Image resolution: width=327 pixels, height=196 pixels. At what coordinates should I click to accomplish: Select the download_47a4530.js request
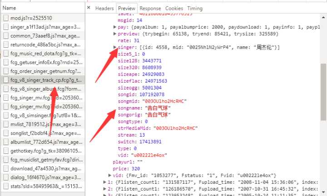pyautogui.click(x=43, y=168)
